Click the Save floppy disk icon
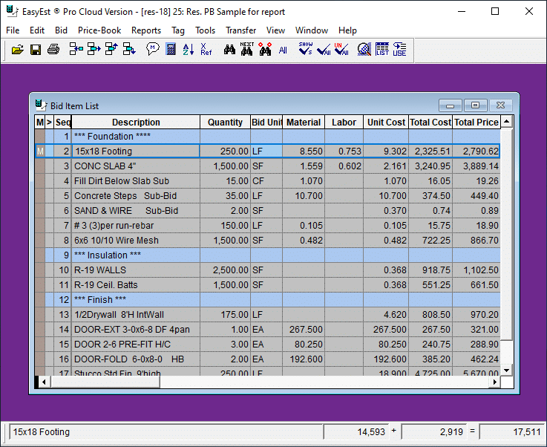The height and width of the screenshot is (447, 547). (x=36, y=50)
